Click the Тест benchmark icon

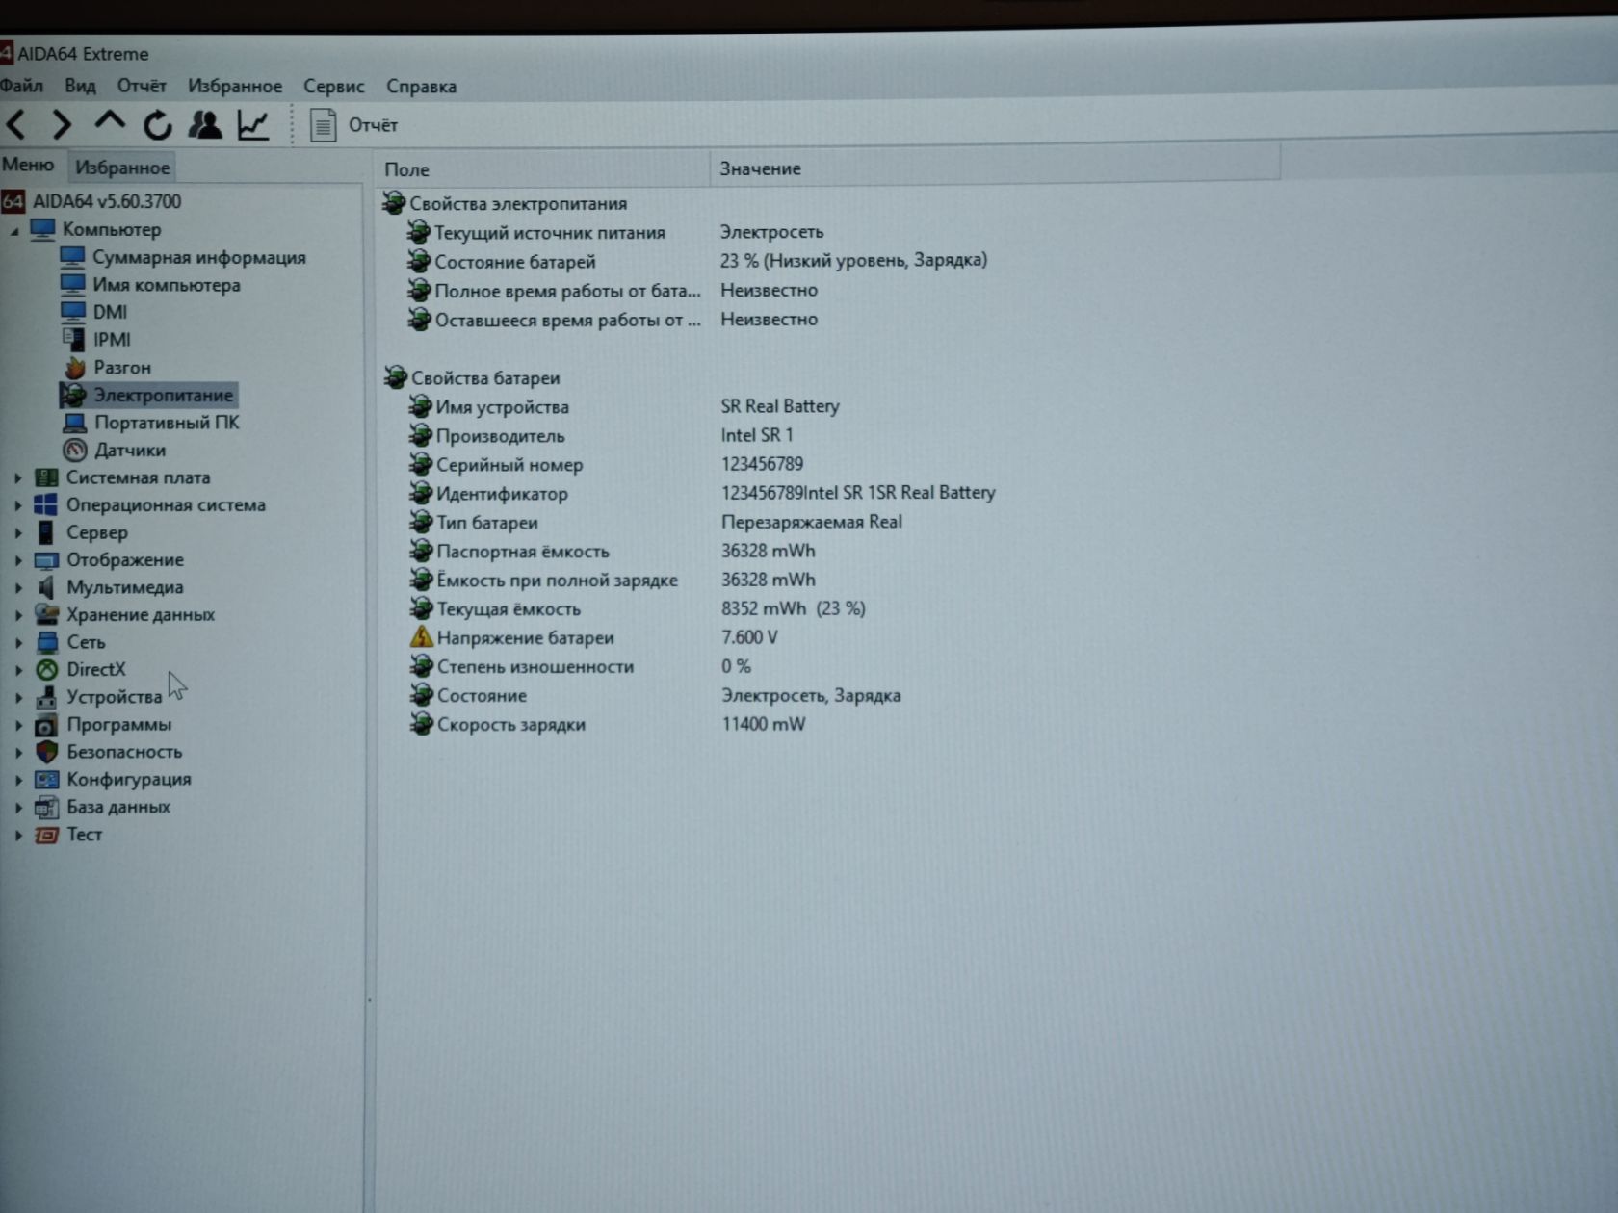(x=46, y=835)
